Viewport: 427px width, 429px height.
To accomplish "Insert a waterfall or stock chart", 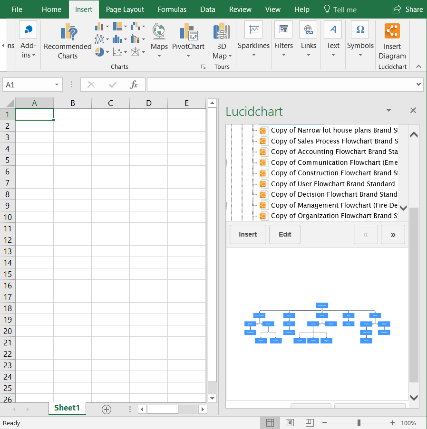I will click(137, 27).
